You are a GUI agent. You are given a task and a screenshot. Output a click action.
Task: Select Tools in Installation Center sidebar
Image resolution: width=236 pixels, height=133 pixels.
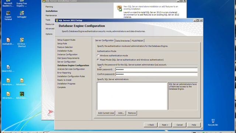pyautogui.click(x=48, y=20)
